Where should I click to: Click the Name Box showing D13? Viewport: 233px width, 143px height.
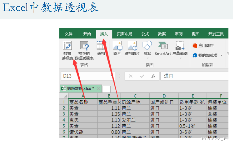pos(88,76)
